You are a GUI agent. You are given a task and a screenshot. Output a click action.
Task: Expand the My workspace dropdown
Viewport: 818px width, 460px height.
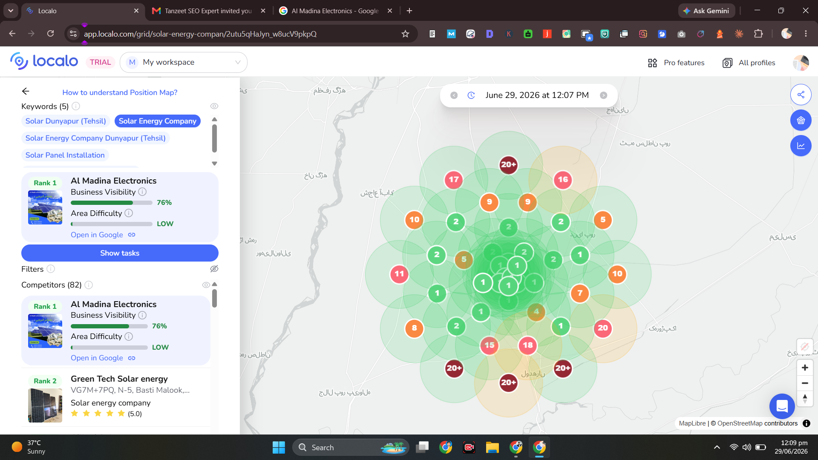tap(184, 63)
